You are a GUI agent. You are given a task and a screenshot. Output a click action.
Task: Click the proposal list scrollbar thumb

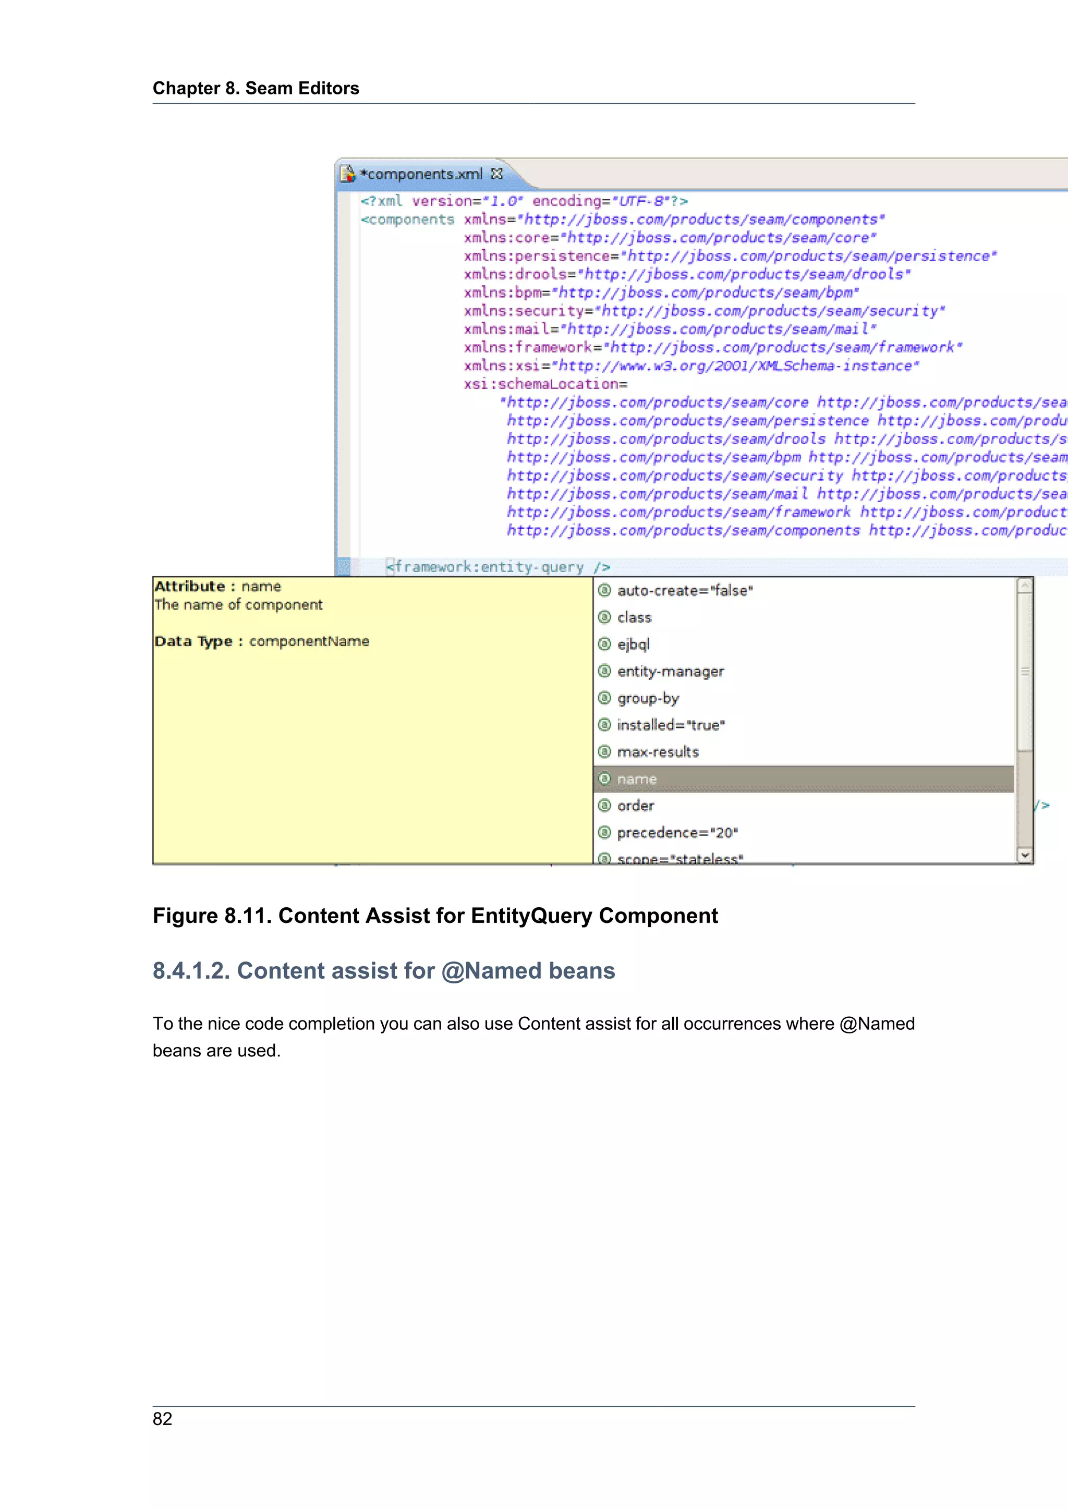[x=1025, y=672]
